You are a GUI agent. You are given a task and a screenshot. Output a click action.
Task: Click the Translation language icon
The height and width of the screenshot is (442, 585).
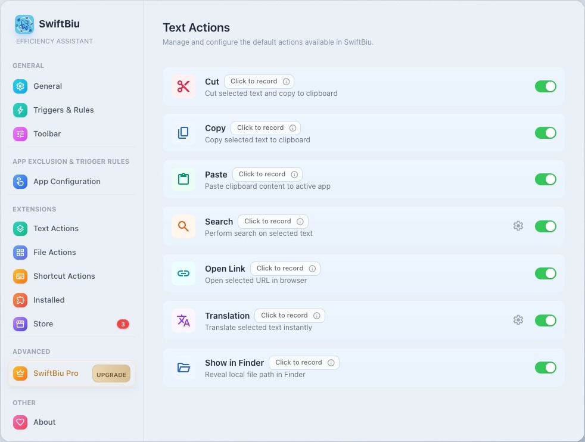183,320
